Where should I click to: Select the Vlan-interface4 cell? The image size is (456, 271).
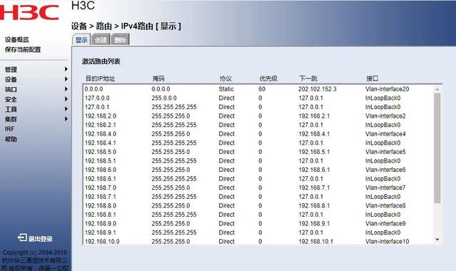coord(385,134)
